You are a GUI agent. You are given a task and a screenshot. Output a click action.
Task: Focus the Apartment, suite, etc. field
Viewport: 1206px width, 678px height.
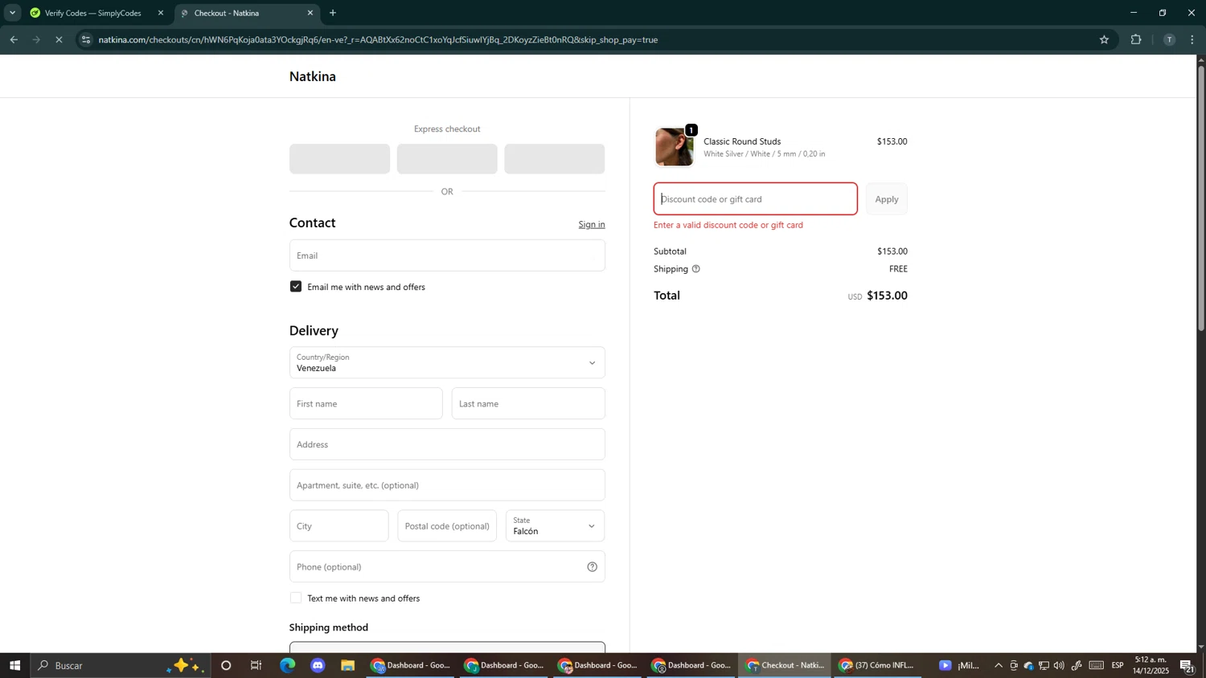coord(447,485)
